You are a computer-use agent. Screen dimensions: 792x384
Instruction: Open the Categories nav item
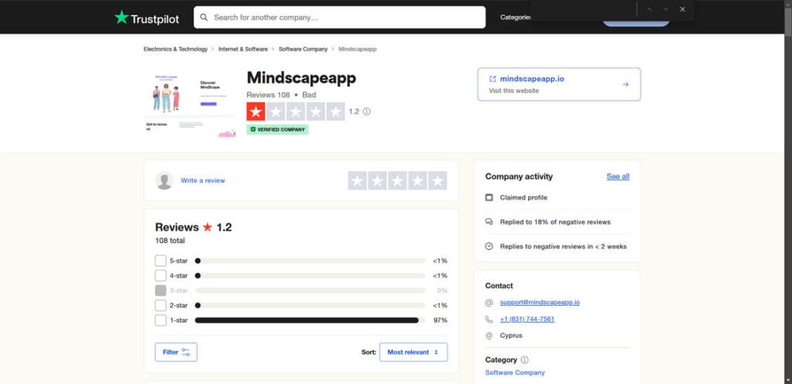515,17
